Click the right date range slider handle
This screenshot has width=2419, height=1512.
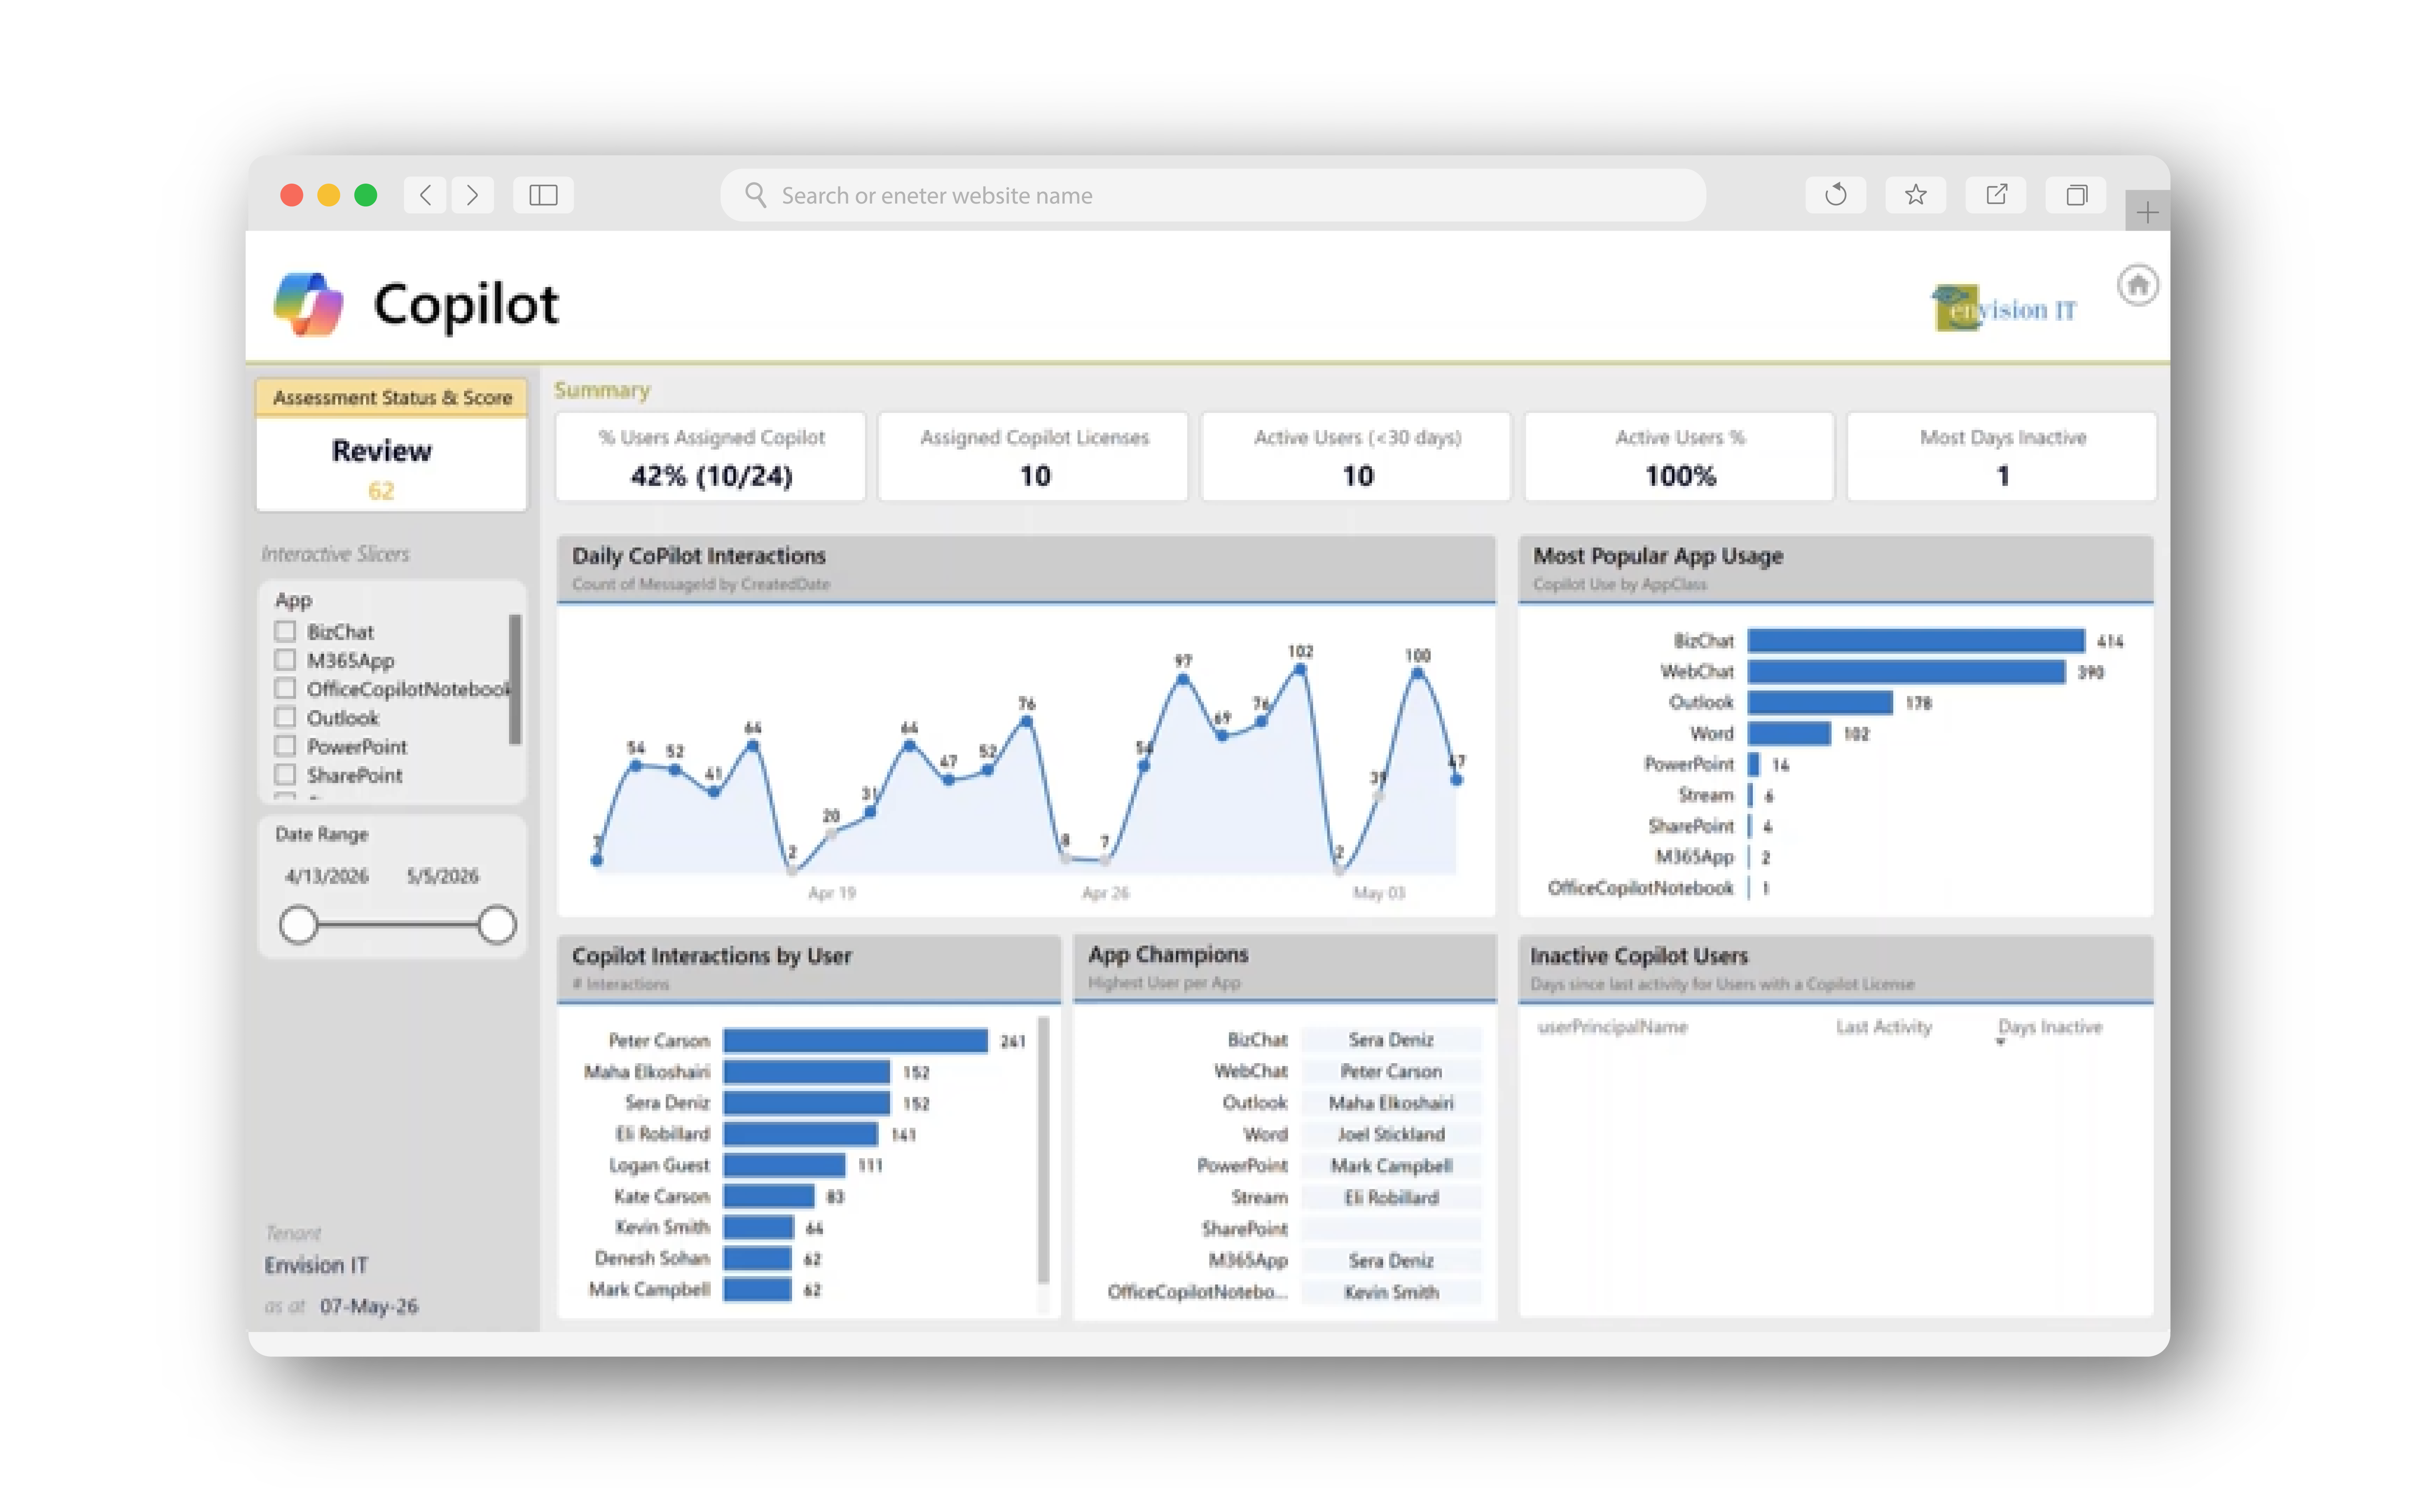(x=497, y=925)
